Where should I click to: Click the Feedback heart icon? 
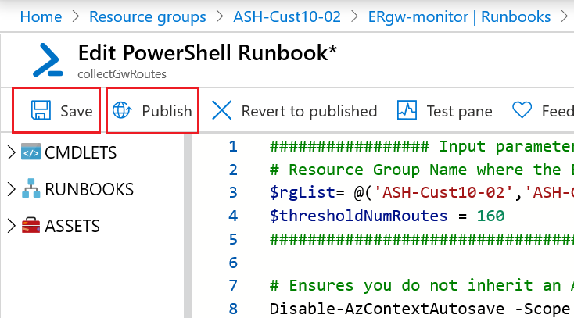[522, 110]
